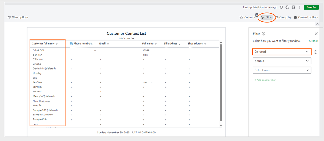Close the Filter panel
Viewport: 324px width, 141px height.
pyautogui.click(x=316, y=34)
